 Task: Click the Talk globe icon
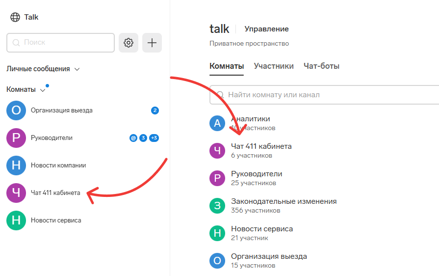coord(15,17)
